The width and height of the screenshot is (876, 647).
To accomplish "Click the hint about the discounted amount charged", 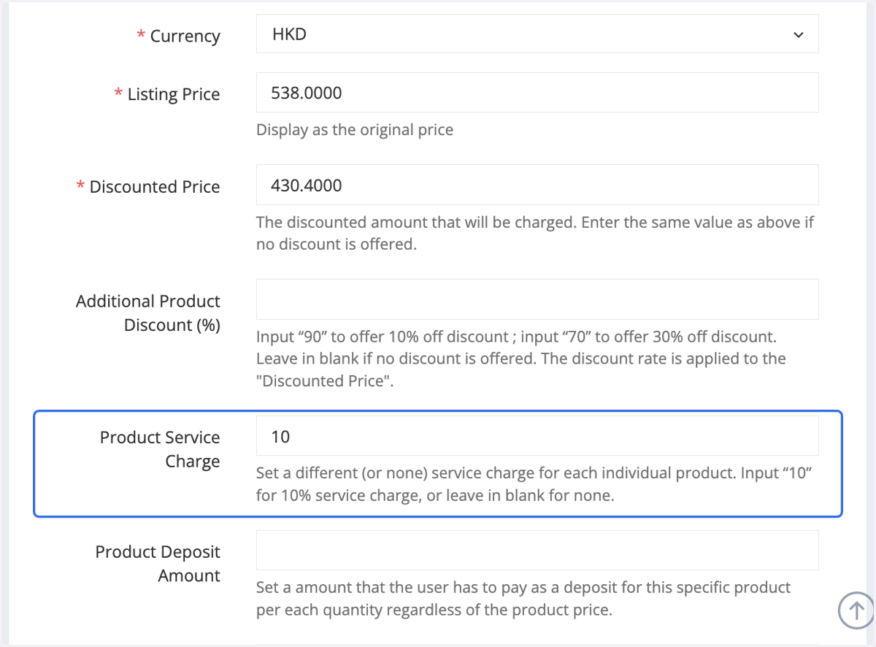I will click(x=535, y=233).
